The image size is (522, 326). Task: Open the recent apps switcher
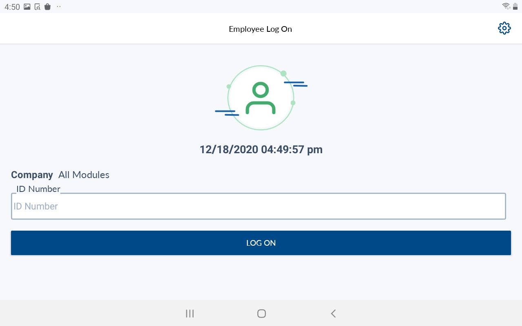click(190, 313)
